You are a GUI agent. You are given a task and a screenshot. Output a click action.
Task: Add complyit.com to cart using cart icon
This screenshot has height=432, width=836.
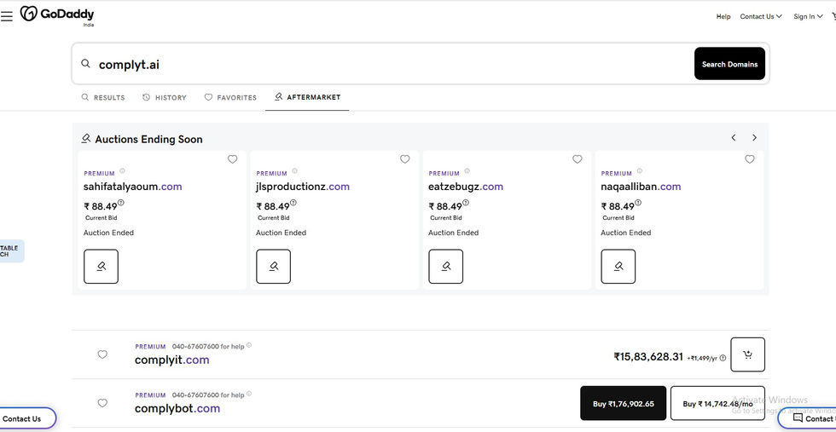click(x=747, y=354)
